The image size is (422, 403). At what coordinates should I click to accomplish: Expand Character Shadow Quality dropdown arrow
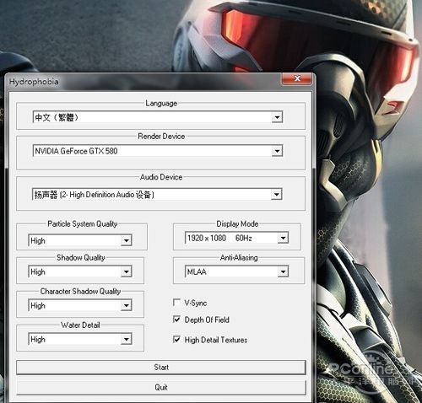pyautogui.click(x=127, y=305)
